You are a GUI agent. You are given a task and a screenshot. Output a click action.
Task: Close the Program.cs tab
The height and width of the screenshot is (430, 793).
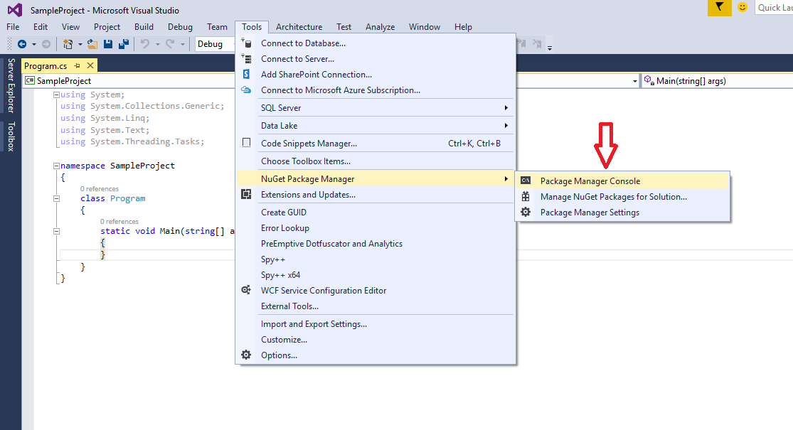tap(90, 65)
